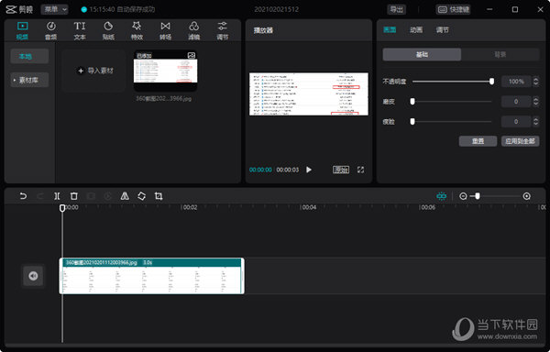This screenshot has width=550, height=352.
Task: Click the 磨皮 value stepper arrows
Action: (x=535, y=102)
